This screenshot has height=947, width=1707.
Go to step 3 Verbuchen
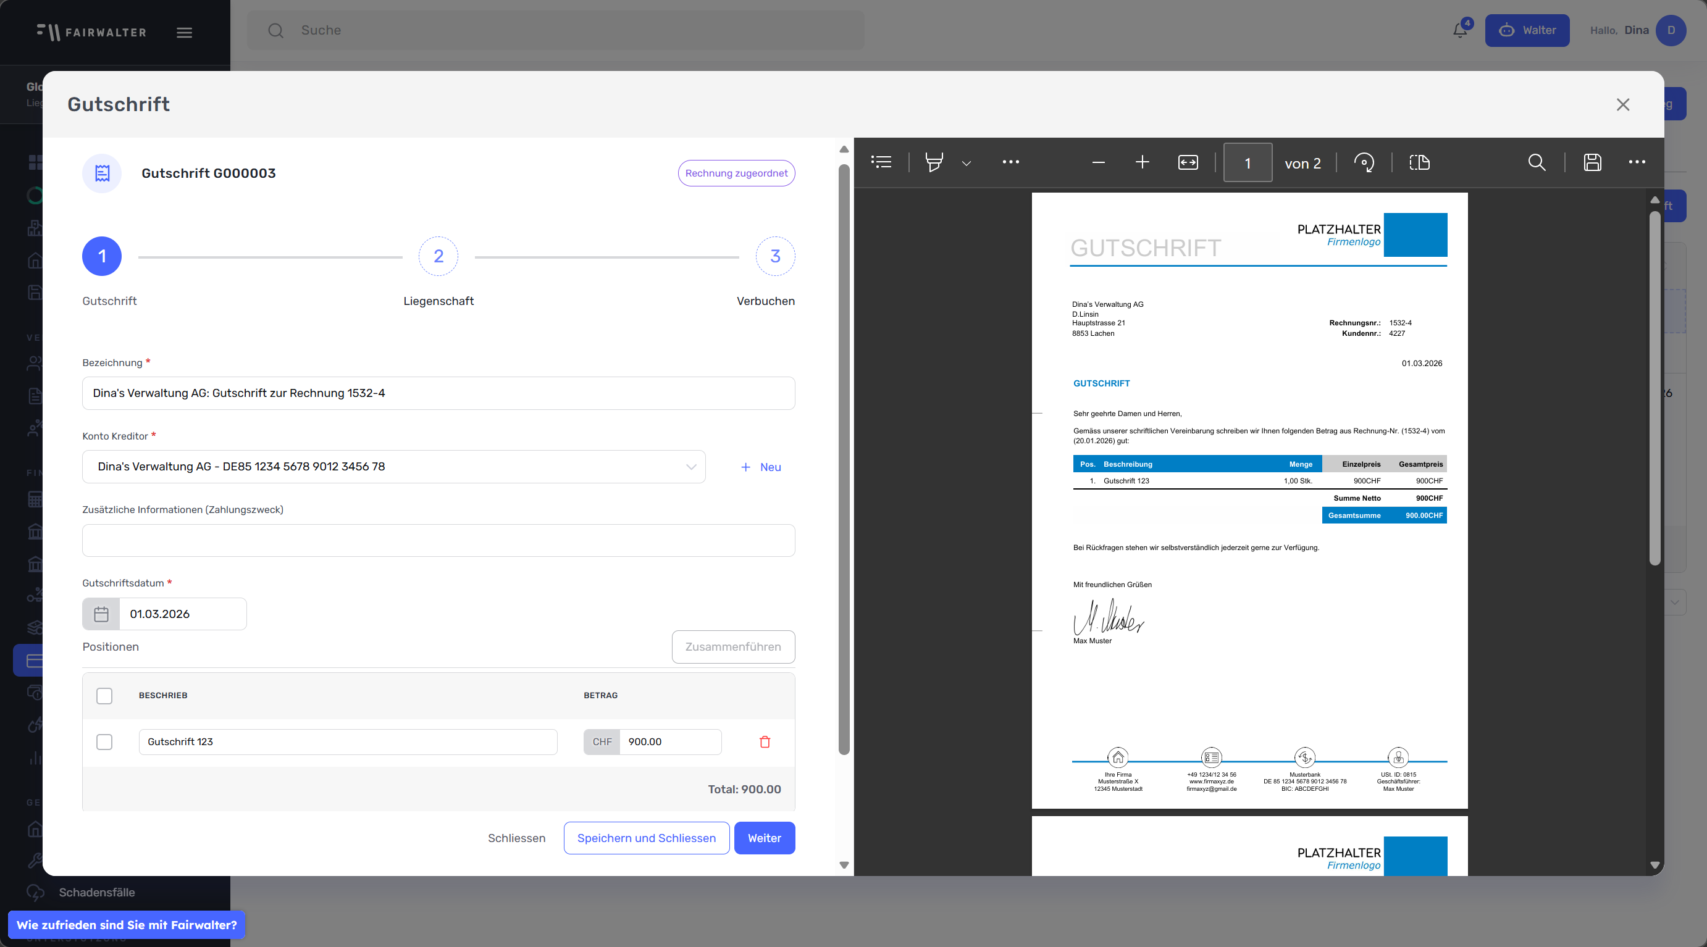tap(774, 256)
